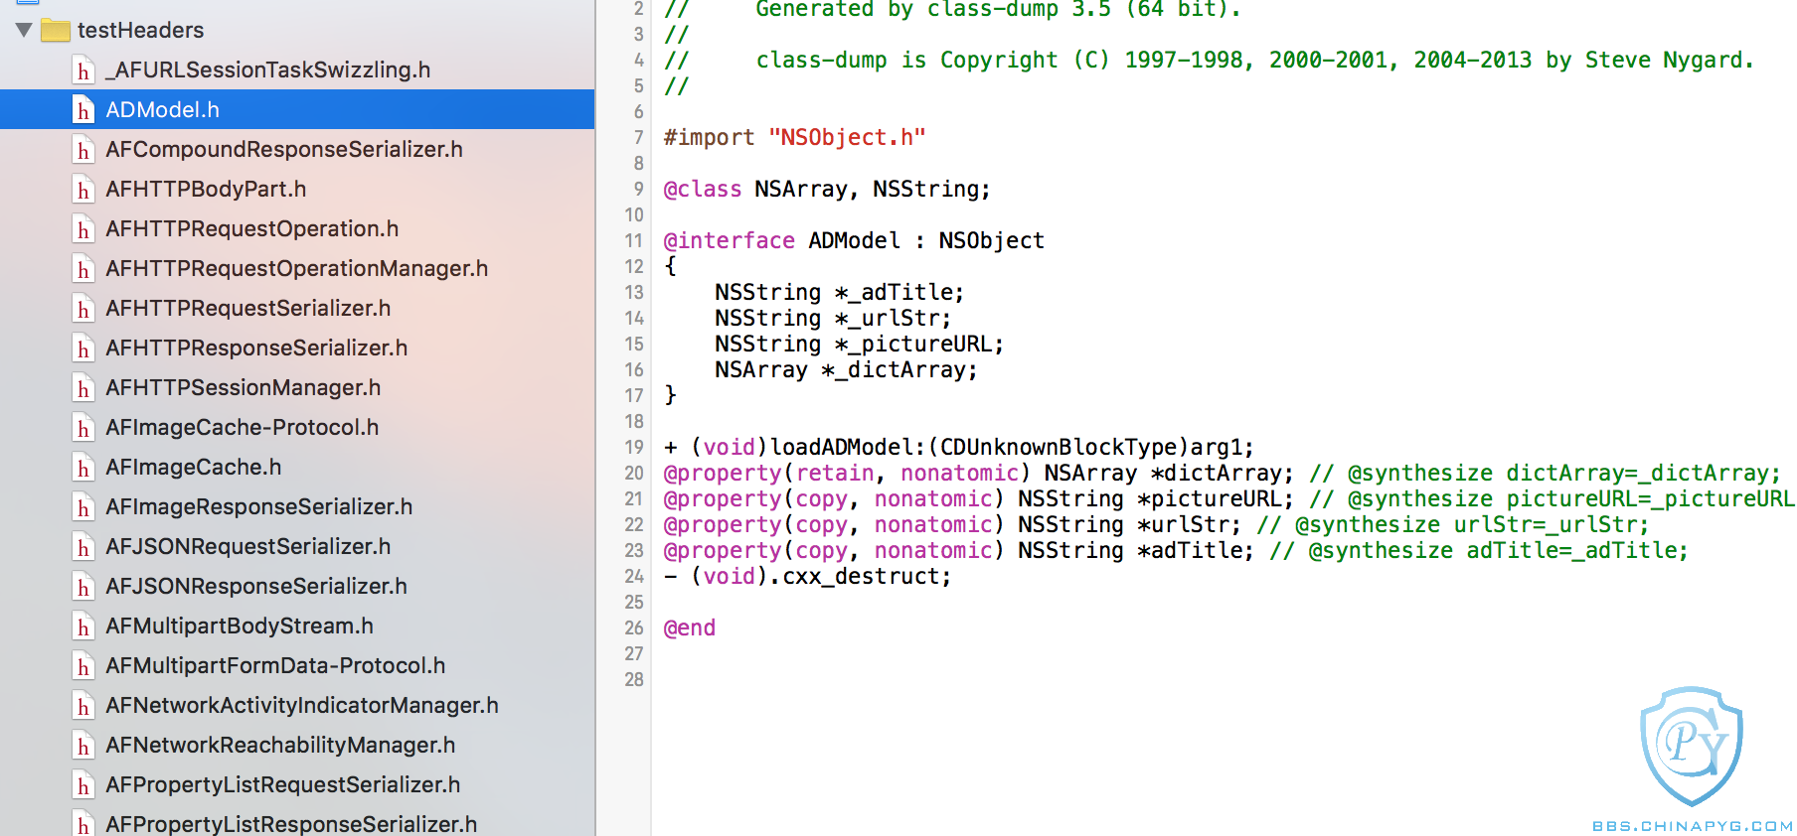Click line number 19 in gutter

(x=634, y=447)
